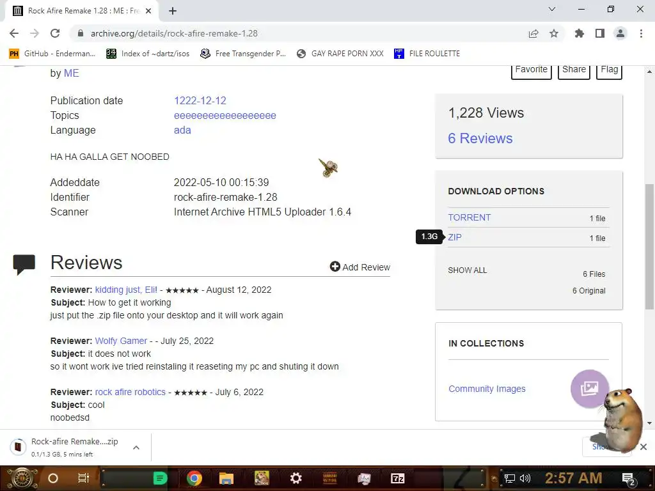Close the Rock Afire Remake tab
The height and width of the screenshot is (491, 655).
[148, 11]
